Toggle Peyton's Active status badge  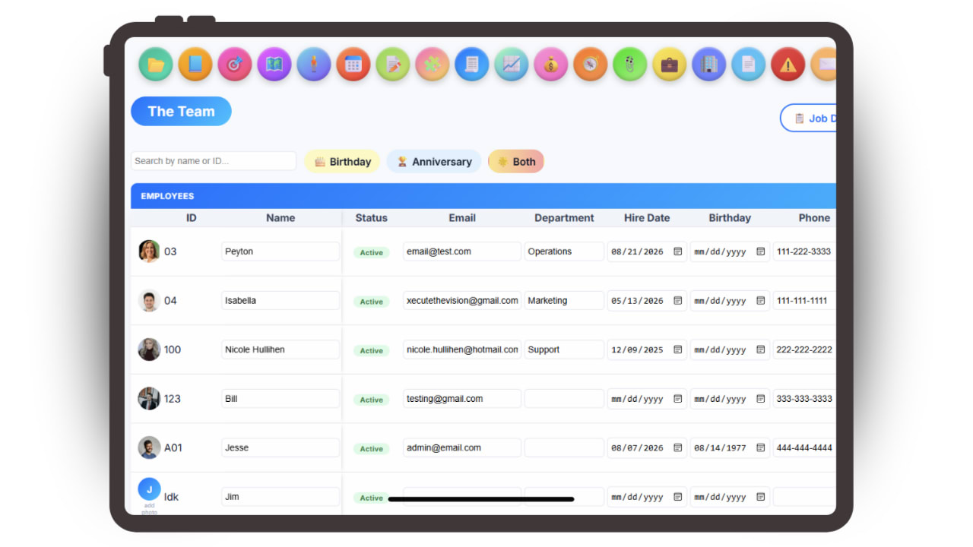372,252
